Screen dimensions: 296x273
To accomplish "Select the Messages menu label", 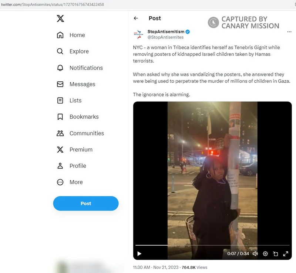I will (82, 84).
